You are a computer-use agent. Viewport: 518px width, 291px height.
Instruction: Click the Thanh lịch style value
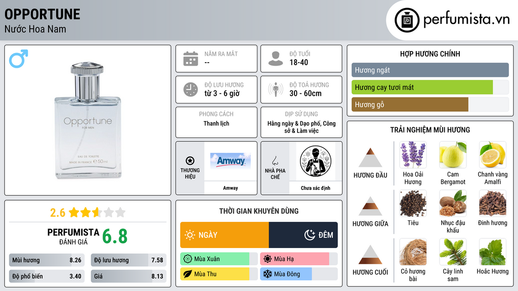pos(217,123)
